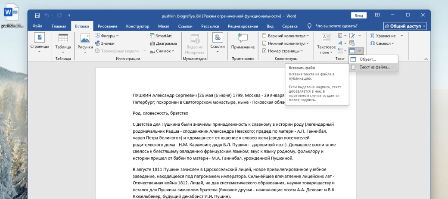This screenshot has height=199, width=448.
Task: Insert a Текстовое поле (Text box)
Action: (x=326, y=44)
